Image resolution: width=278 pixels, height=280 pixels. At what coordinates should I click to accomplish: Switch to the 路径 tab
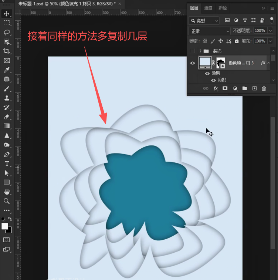pyautogui.click(x=223, y=8)
